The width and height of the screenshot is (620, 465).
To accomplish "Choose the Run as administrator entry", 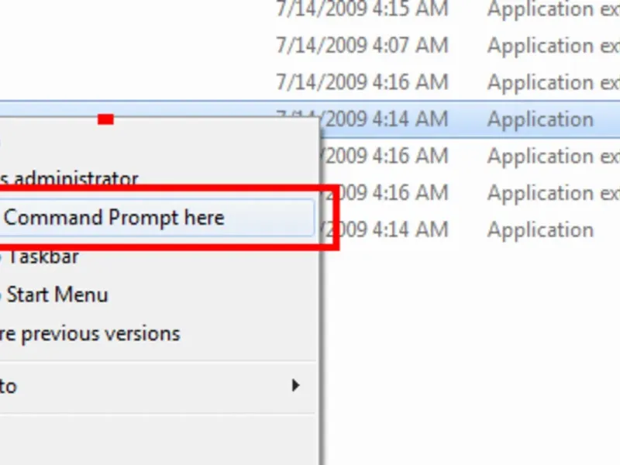I will (x=69, y=179).
